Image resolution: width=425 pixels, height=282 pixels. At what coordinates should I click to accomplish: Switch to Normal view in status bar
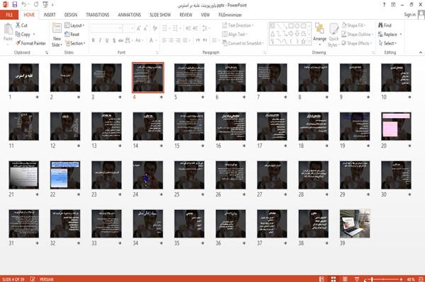tap(322, 279)
